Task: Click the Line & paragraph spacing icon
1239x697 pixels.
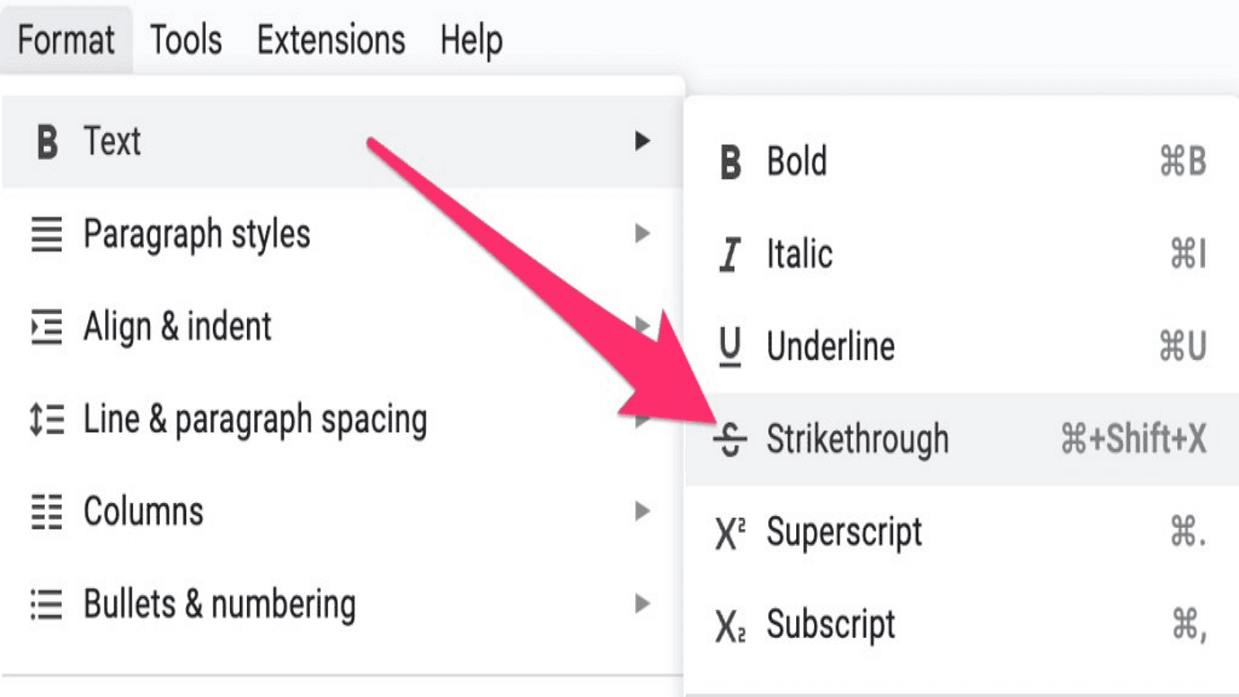Action: 46,420
